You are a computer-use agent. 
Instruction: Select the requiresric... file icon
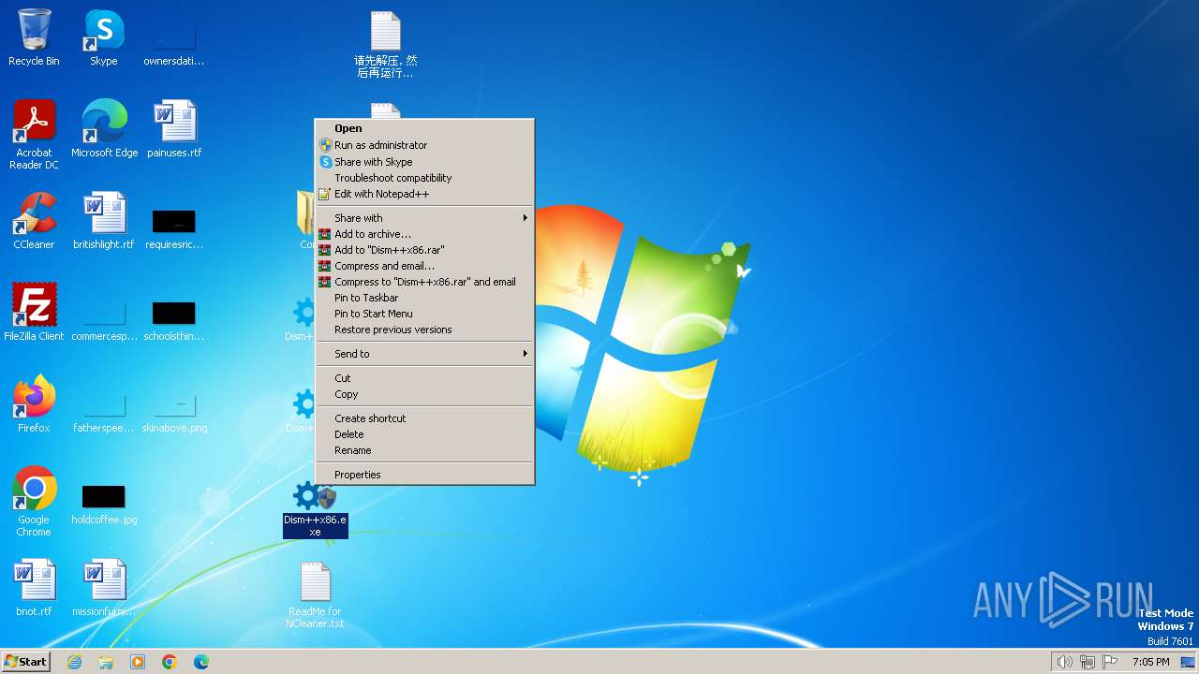click(174, 228)
